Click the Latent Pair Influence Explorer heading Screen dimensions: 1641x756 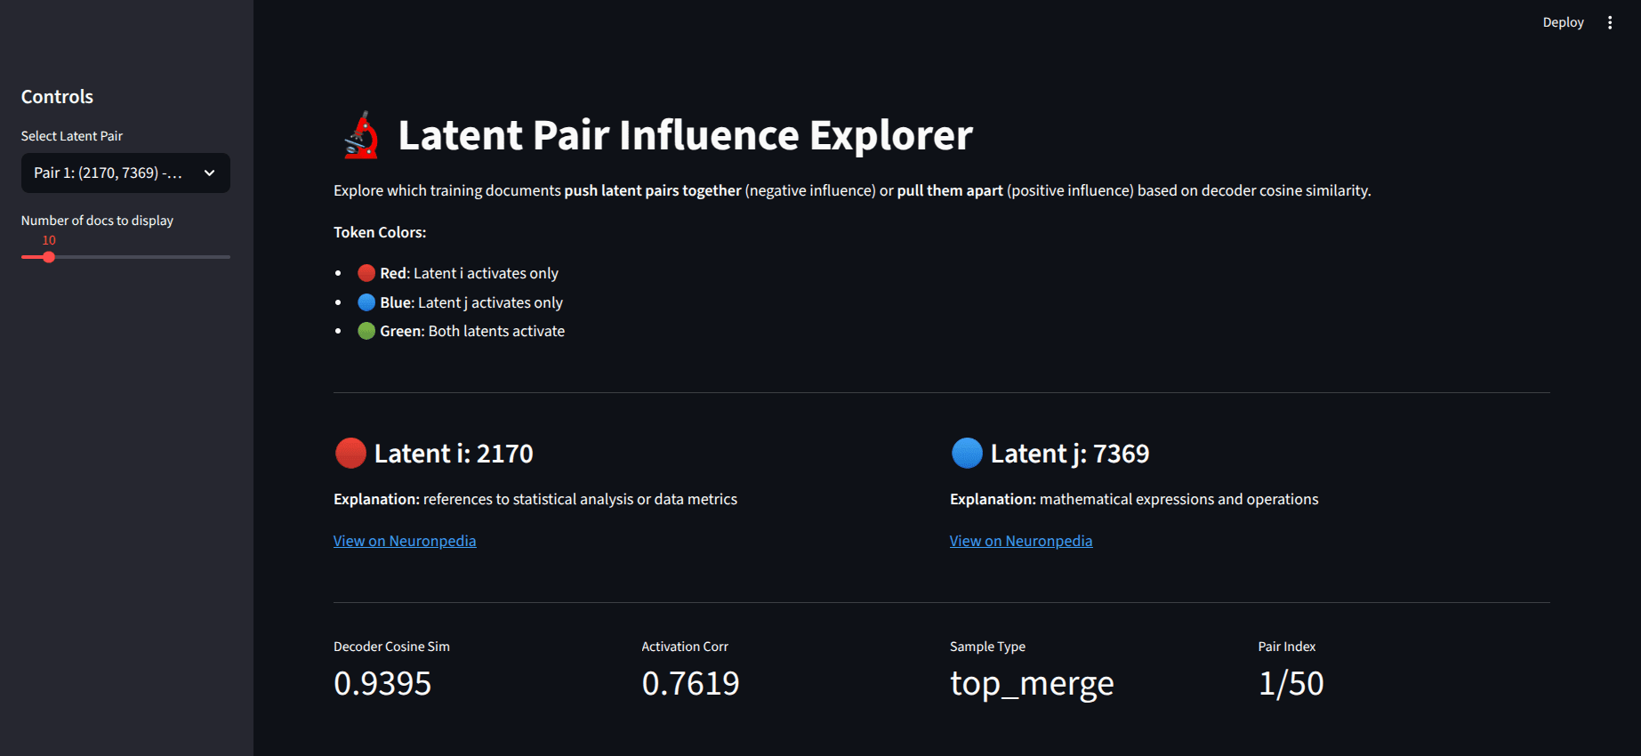(x=685, y=135)
